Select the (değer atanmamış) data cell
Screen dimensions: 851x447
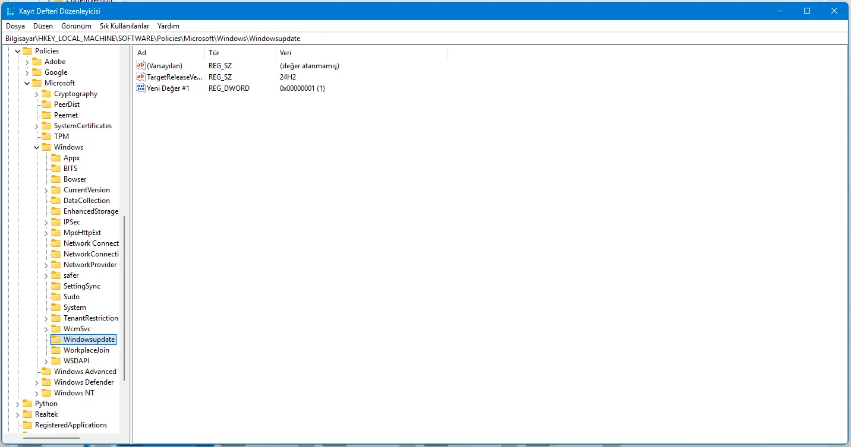point(309,66)
